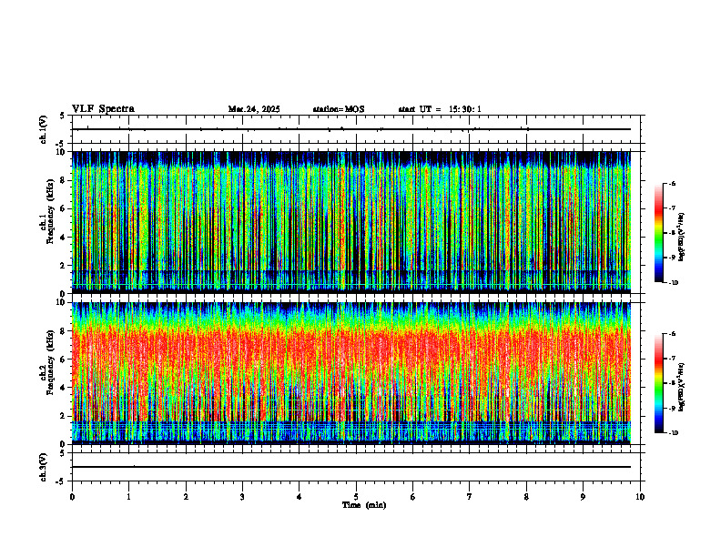
Task: Click ch.2 frequency tick label "4"
Action: (63, 388)
